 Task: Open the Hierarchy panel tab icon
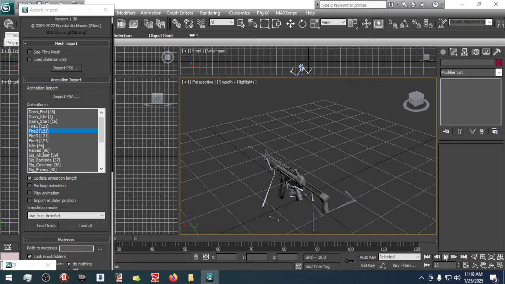click(465, 52)
